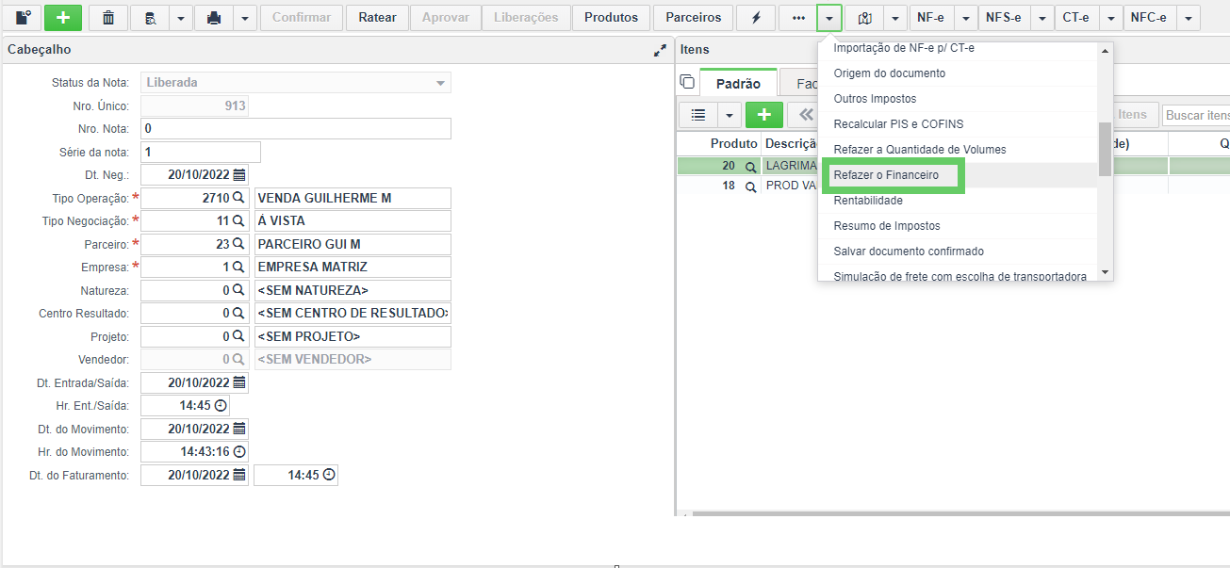Click the map icon in toolbar
Screen dimensions: 1230x568
pyautogui.click(x=864, y=18)
